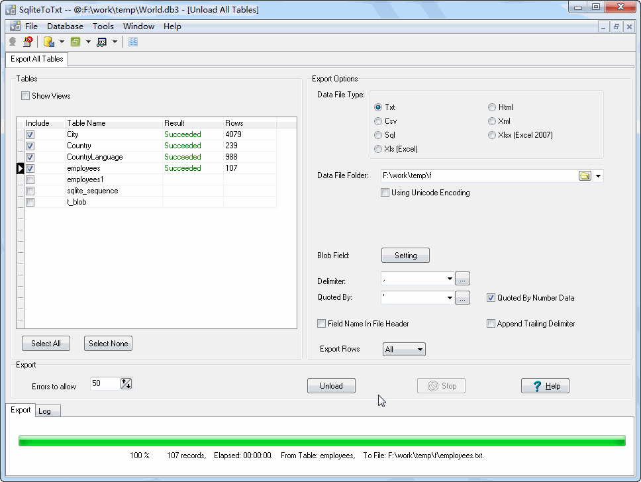This screenshot has height=482, width=641.
Task: Click the Select All button
Action: click(46, 344)
